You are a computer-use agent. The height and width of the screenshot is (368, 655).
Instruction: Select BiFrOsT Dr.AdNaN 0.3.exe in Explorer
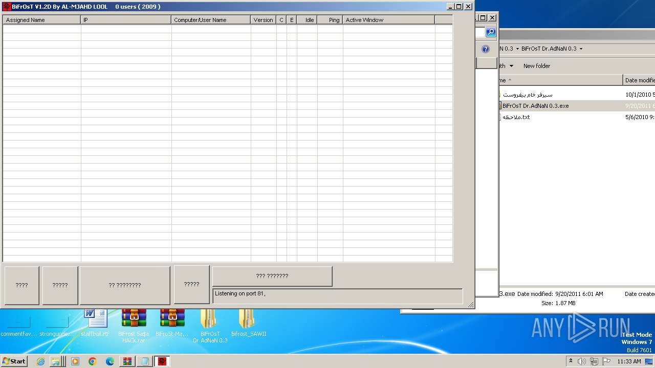535,106
